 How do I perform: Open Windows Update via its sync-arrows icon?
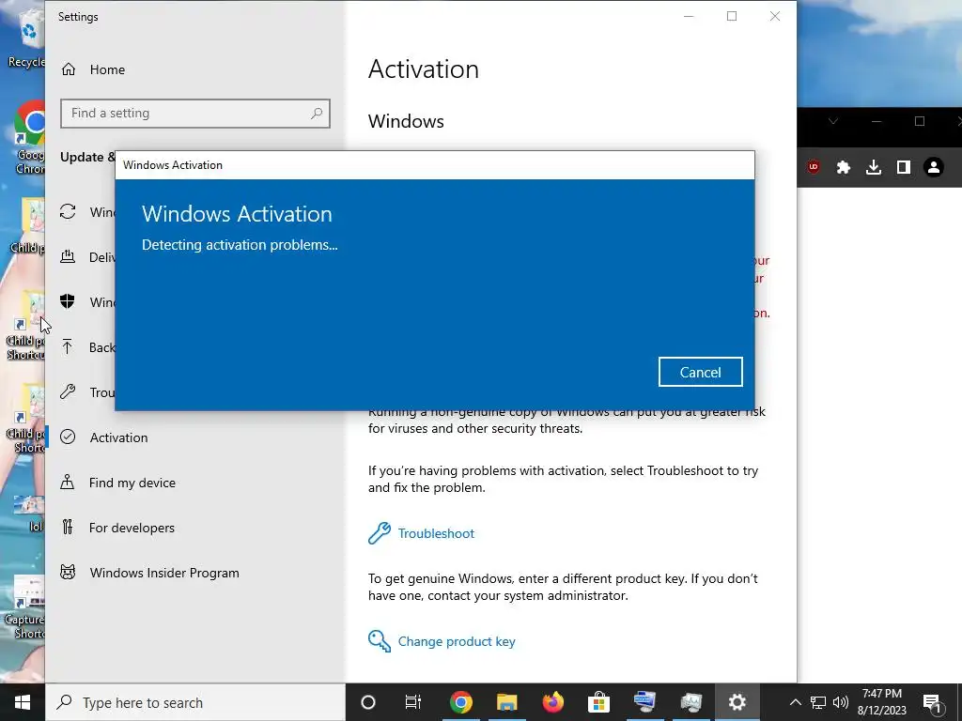pyautogui.click(x=68, y=211)
